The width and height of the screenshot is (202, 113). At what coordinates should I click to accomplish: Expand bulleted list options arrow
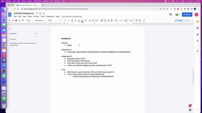[128, 20]
